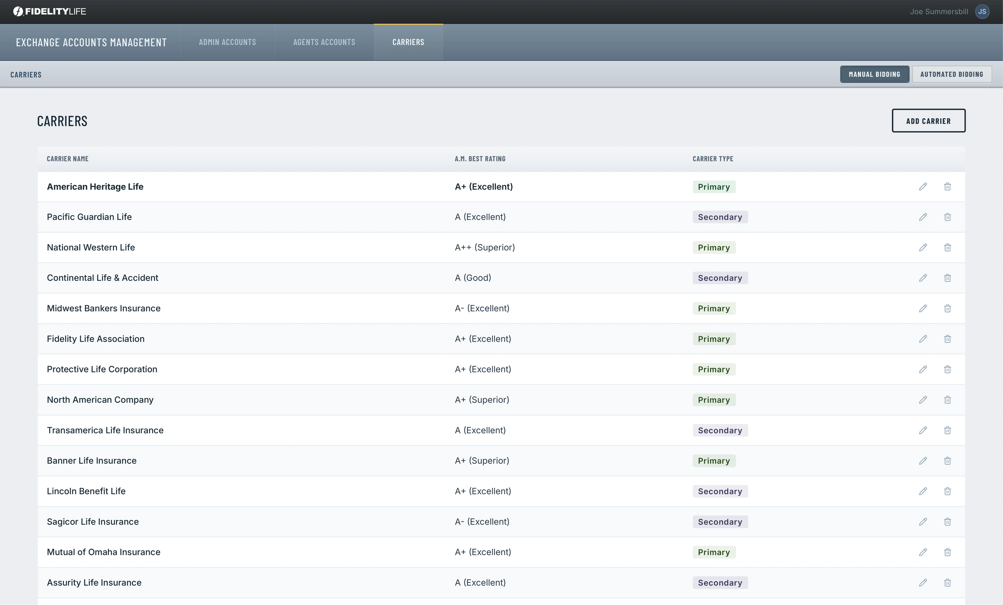The width and height of the screenshot is (1003, 605).
Task: Open the Admin Accounts tab
Action: (x=228, y=42)
